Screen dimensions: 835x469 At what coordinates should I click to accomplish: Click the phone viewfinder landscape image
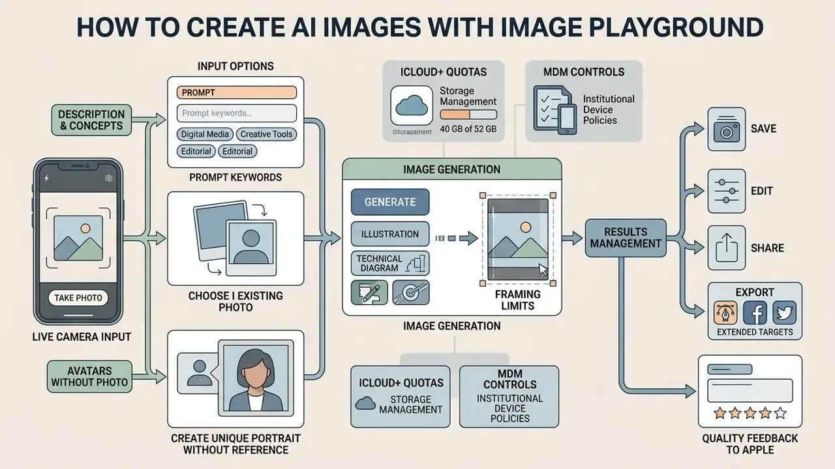pos(78,238)
